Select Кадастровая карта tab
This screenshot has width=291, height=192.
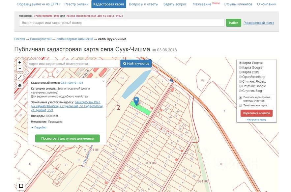click(x=108, y=4)
